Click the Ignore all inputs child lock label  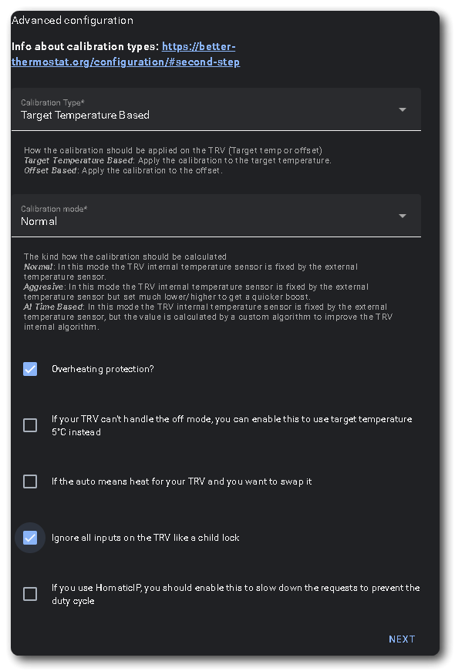(145, 538)
